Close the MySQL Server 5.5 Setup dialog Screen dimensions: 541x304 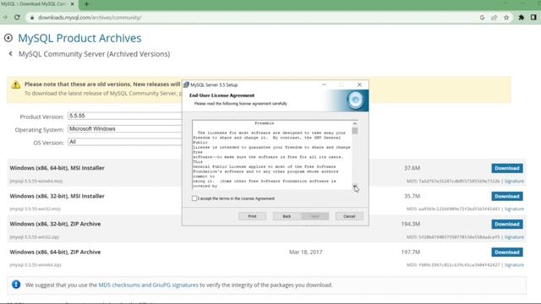click(359, 84)
